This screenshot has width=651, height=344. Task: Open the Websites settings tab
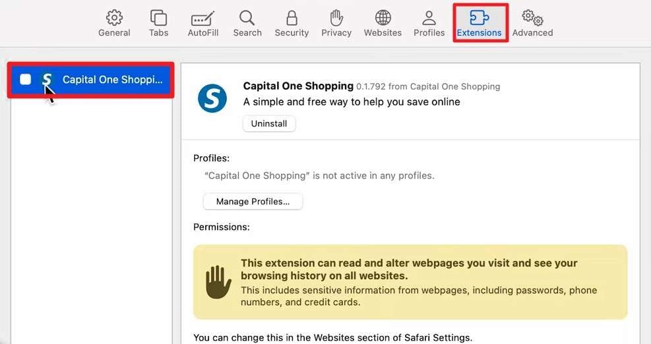point(383,23)
